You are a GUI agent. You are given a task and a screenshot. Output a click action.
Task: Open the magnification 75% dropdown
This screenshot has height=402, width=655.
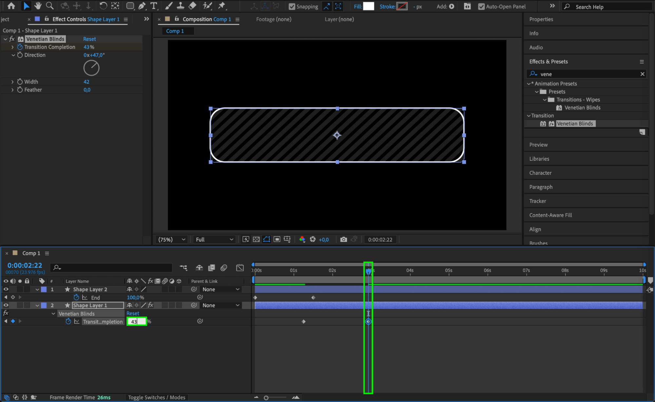[172, 239]
